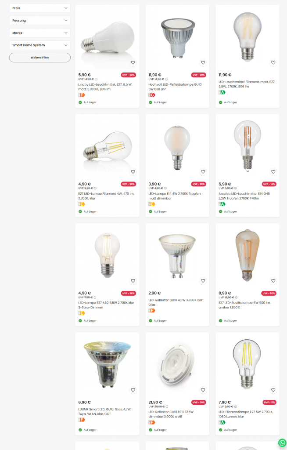Viewport: 287px width, 450px height.
Task: Click UVP info icon for Hochvolt reflector lamp
Action: (x=166, y=79)
